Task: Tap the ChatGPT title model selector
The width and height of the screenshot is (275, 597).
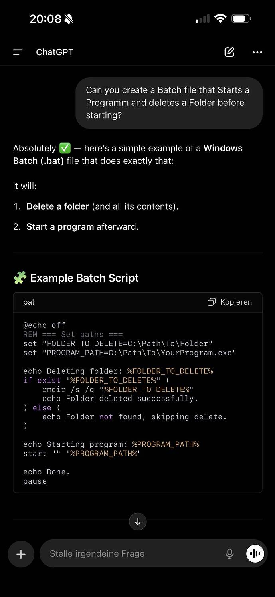Action: tap(55, 52)
